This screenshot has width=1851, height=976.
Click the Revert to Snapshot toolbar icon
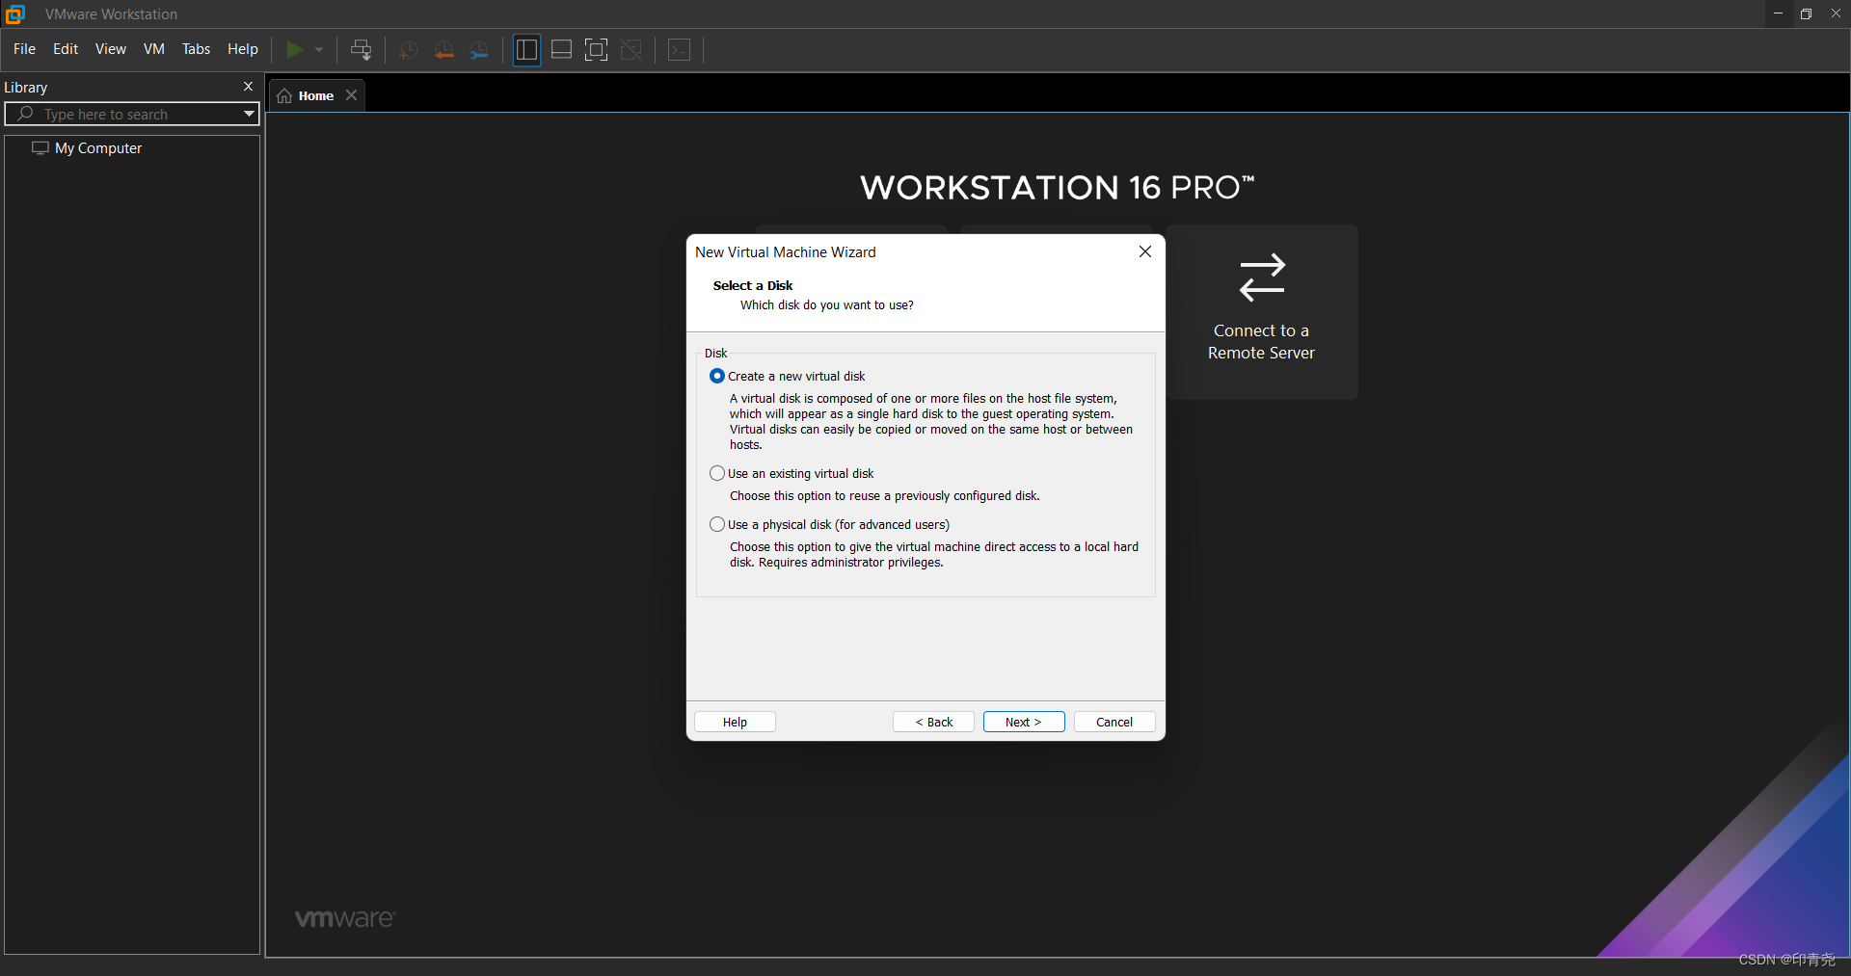point(444,50)
